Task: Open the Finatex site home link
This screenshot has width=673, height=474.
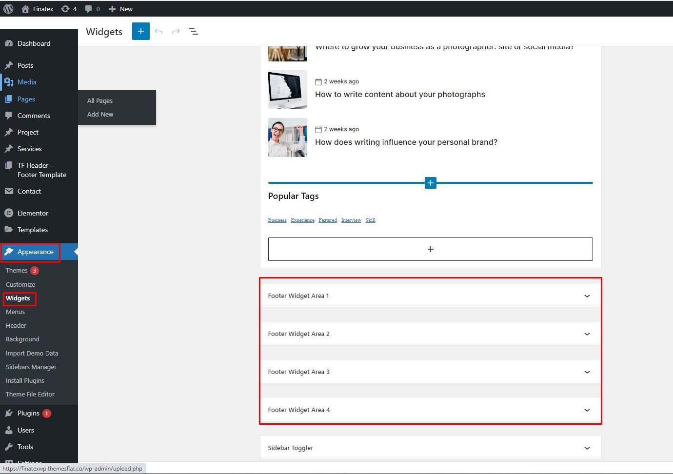Action: click(38, 9)
